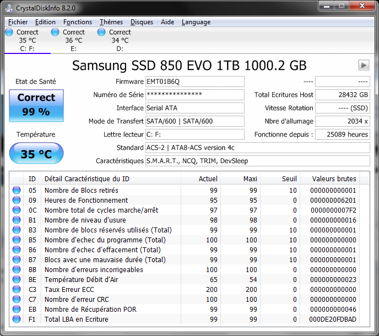Image resolution: width=379 pixels, height=336 pixels.
Task: Open the Disques menu
Action: click(142, 22)
